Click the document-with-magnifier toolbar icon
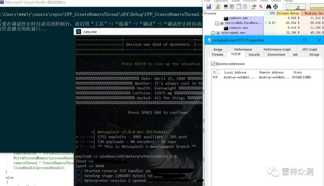324x186 pixels. click(x=245, y=7)
